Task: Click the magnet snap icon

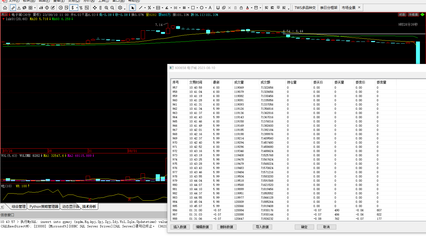Action: click(x=218, y=8)
